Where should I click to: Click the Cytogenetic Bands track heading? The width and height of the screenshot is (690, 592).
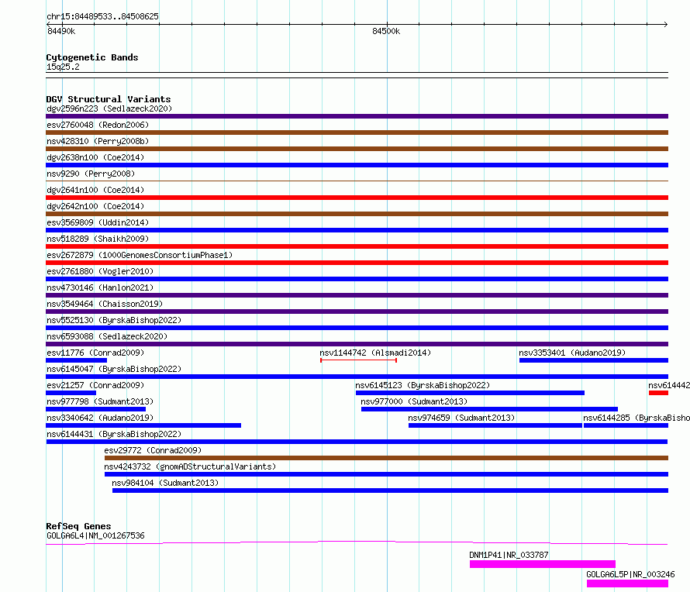click(92, 57)
